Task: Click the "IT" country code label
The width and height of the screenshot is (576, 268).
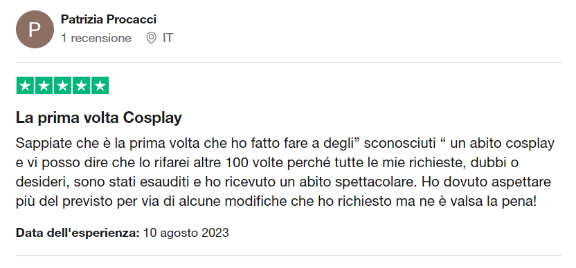Action: click(x=168, y=38)
